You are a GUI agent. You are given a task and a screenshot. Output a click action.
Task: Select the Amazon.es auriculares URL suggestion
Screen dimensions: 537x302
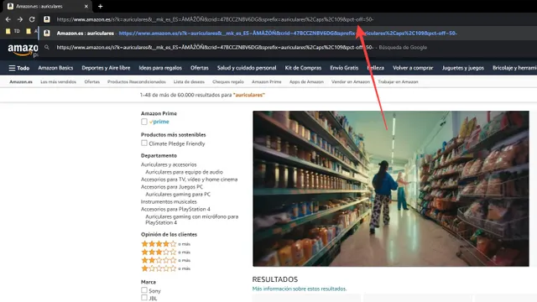[288, 34]
